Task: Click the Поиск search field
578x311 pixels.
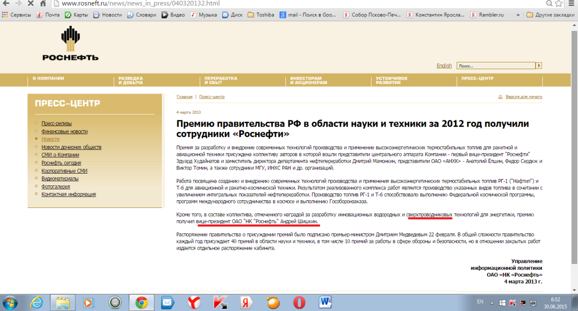Action: tap(496, 66)
